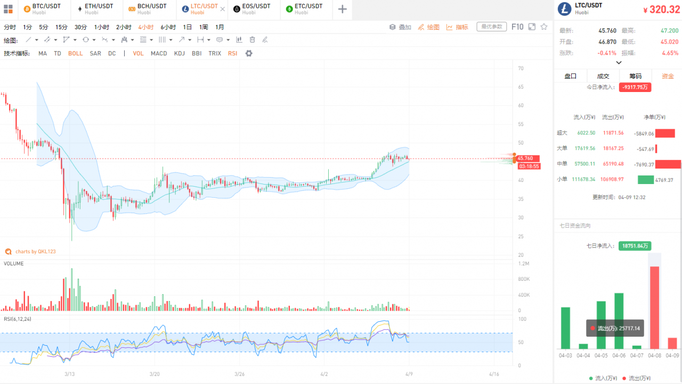682x384 pixels.
Task: Select the circle shape drawing tool
Action: (86, 40)
